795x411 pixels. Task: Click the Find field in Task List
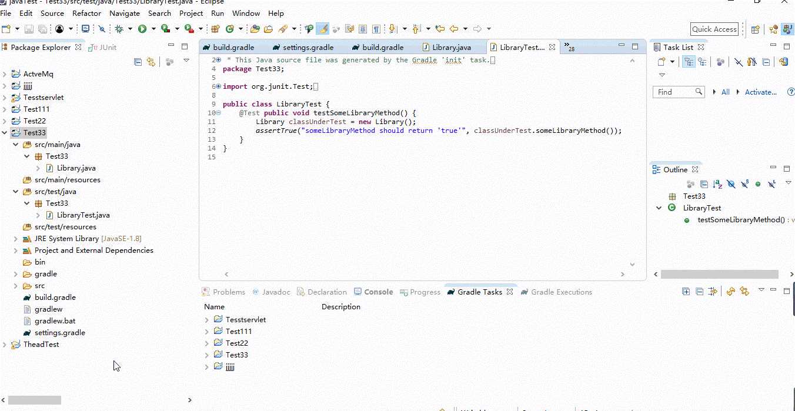click(679, 92)
